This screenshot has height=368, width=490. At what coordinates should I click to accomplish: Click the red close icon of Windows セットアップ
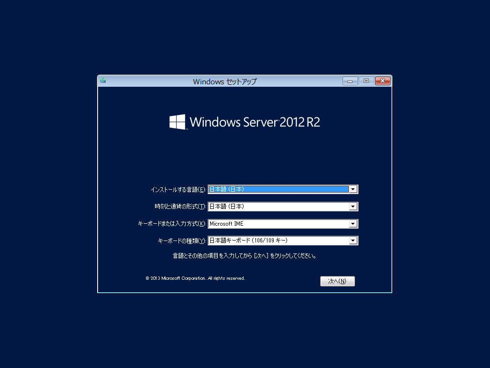point(382,80)
